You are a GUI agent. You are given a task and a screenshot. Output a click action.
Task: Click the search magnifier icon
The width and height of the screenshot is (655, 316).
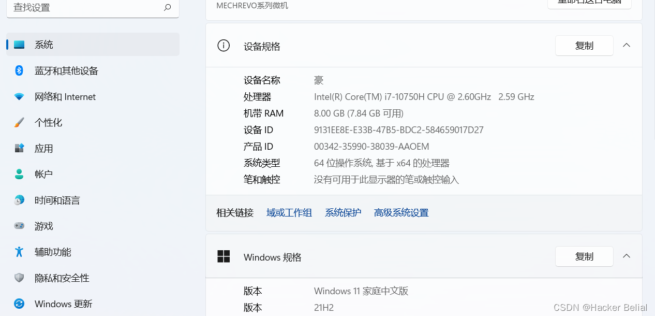[x=167, y=8]
